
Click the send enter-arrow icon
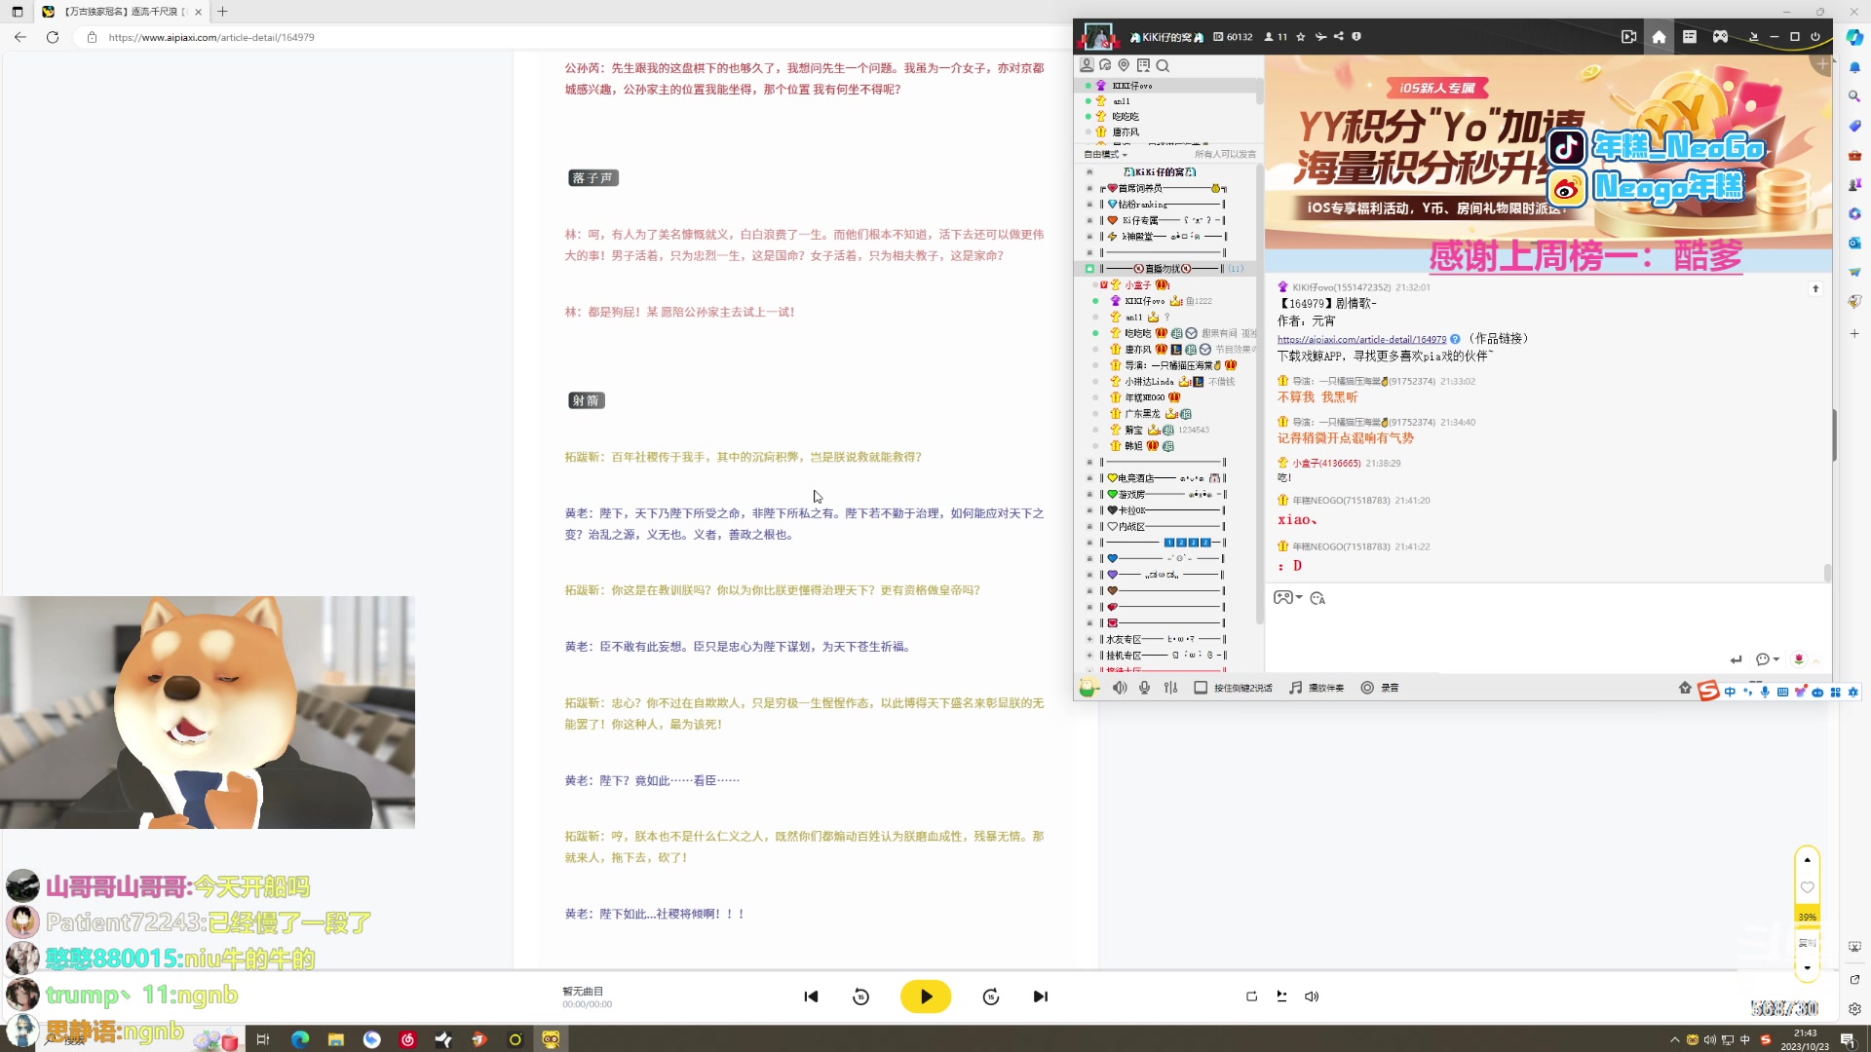[x=1737, y=659]
